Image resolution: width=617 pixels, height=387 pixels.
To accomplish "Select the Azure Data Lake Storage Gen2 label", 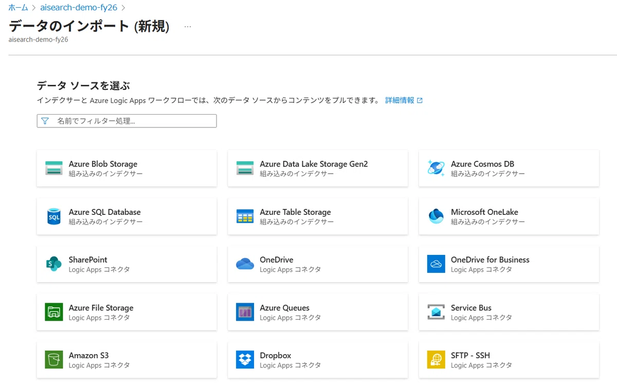I will pyautogui.click(x=314, y=164).
